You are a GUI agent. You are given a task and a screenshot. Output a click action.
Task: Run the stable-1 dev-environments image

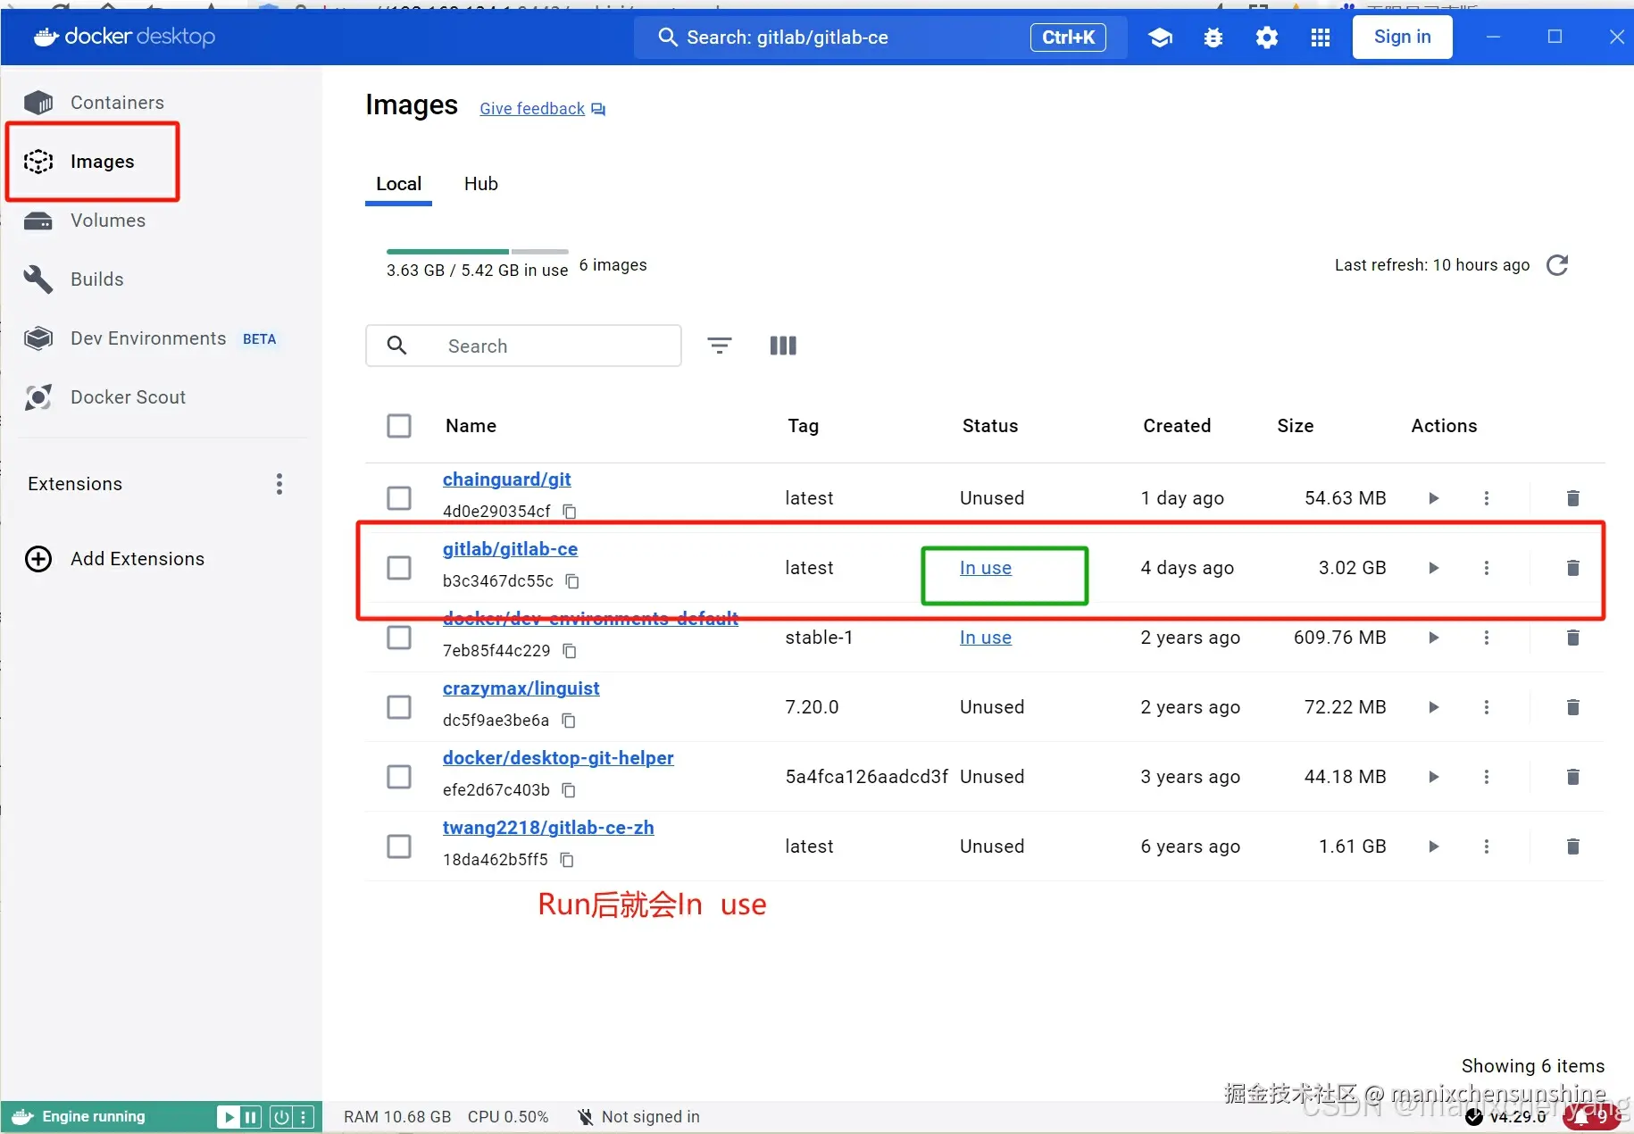click(x=1434, y=638)
